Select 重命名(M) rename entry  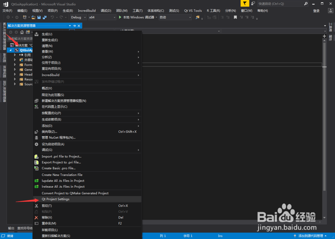point(87,223)
